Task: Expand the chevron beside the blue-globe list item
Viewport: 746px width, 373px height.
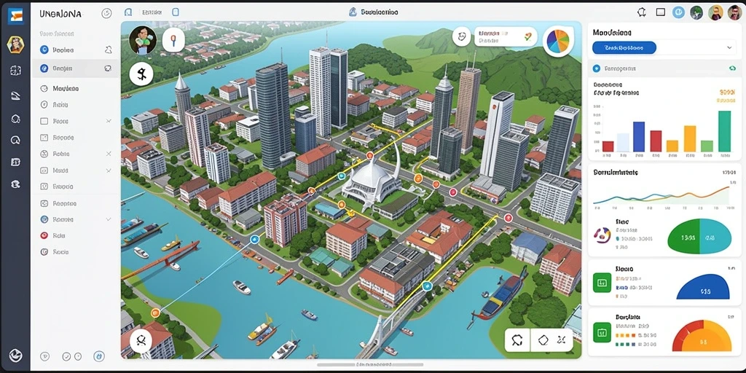Action: [109, 219]
